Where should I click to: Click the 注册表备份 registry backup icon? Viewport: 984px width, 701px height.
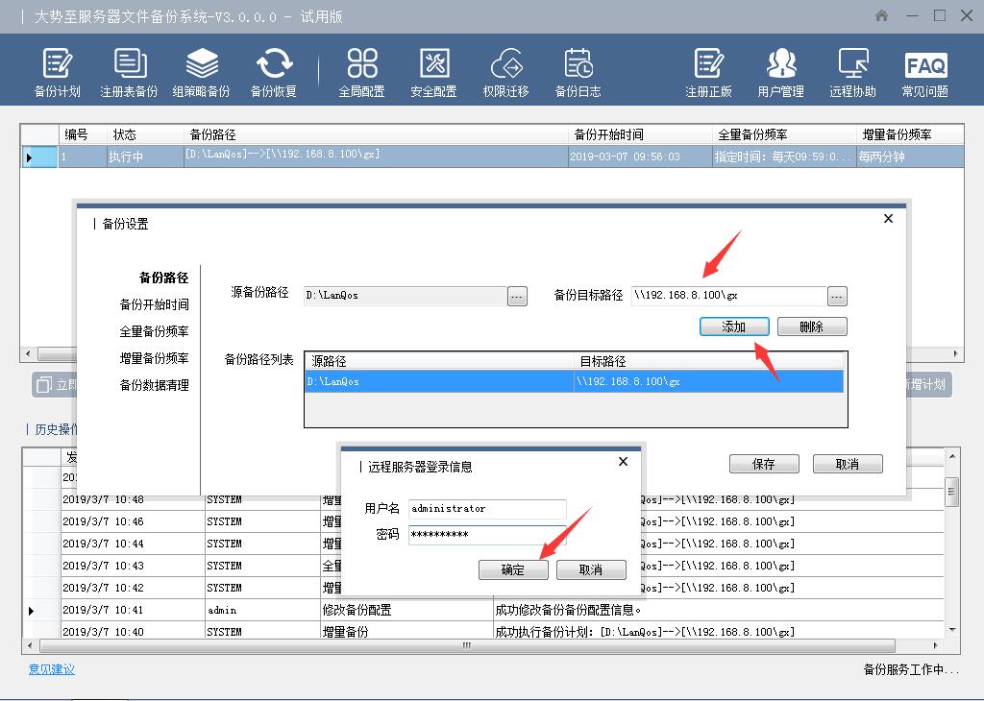tap(129, 73)
